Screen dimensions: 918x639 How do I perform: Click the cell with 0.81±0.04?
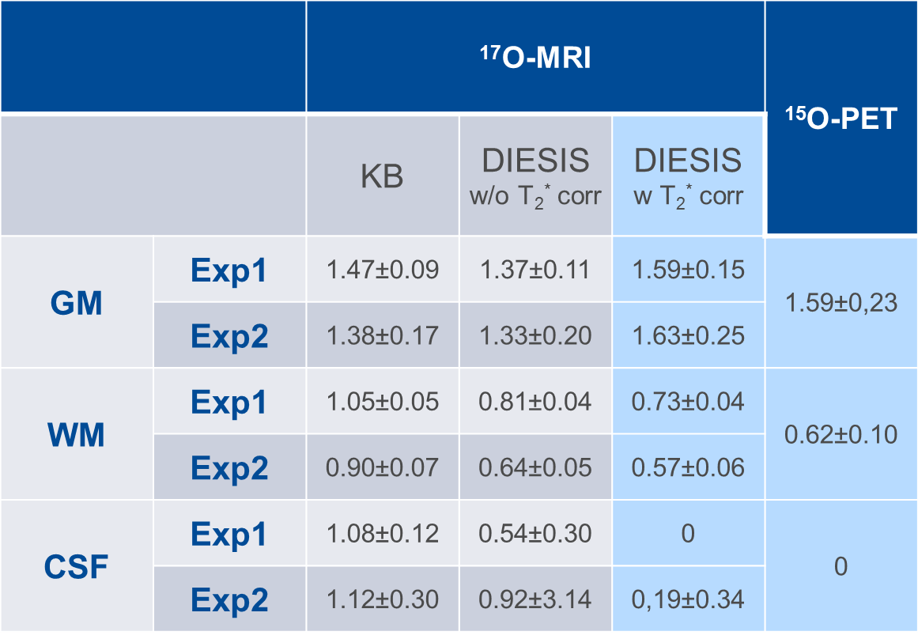tap(535, 402)
